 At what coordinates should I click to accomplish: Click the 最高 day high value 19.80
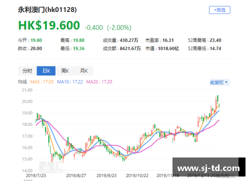(x=78, y=40)
